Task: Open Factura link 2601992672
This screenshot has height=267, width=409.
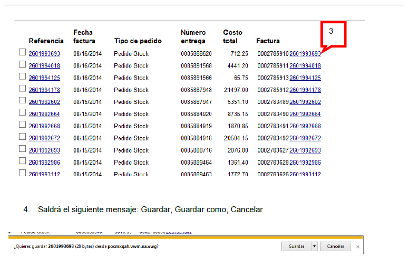Action: [x=305, y=138]
